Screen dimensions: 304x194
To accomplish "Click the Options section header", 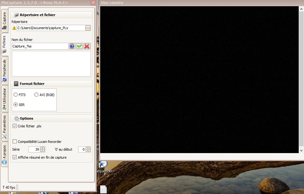I will [51, 118].
